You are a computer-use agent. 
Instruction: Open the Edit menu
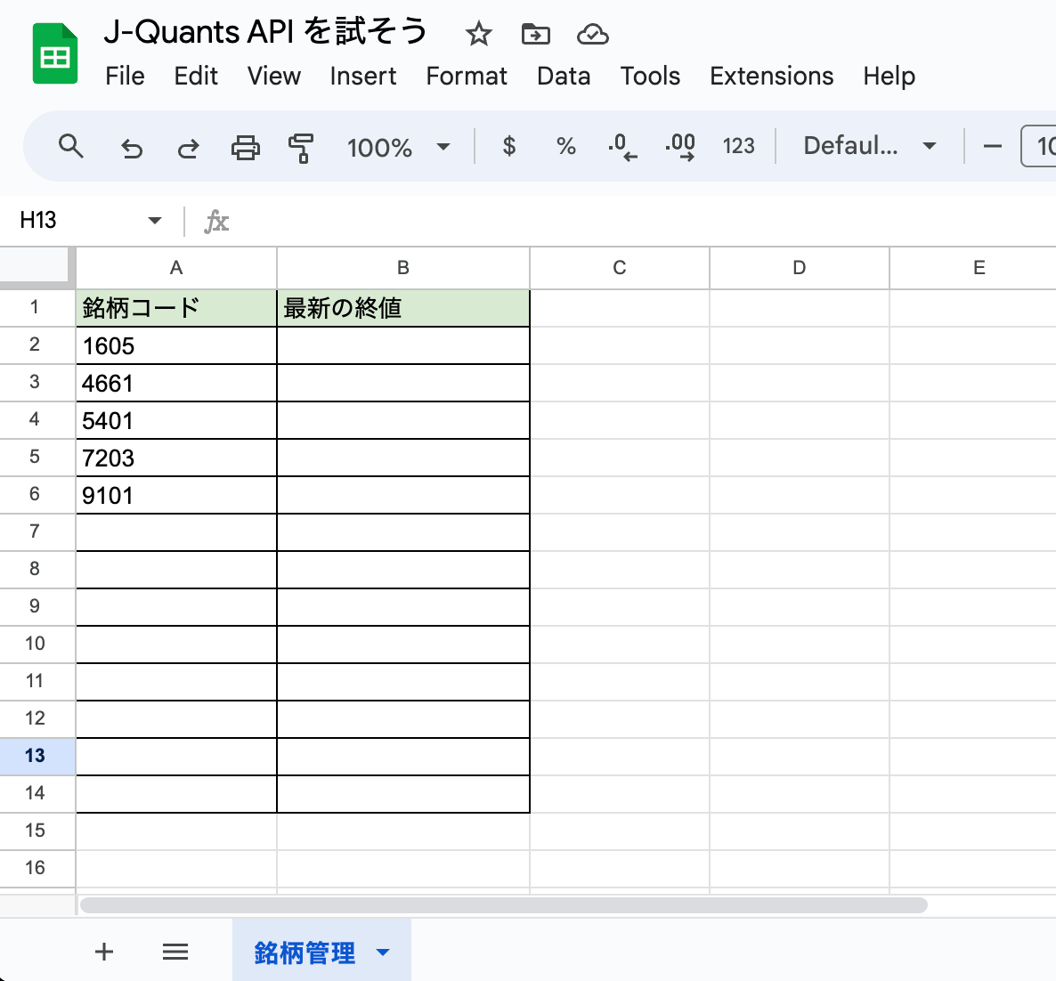pyautogui.click(x=195, y=76)
